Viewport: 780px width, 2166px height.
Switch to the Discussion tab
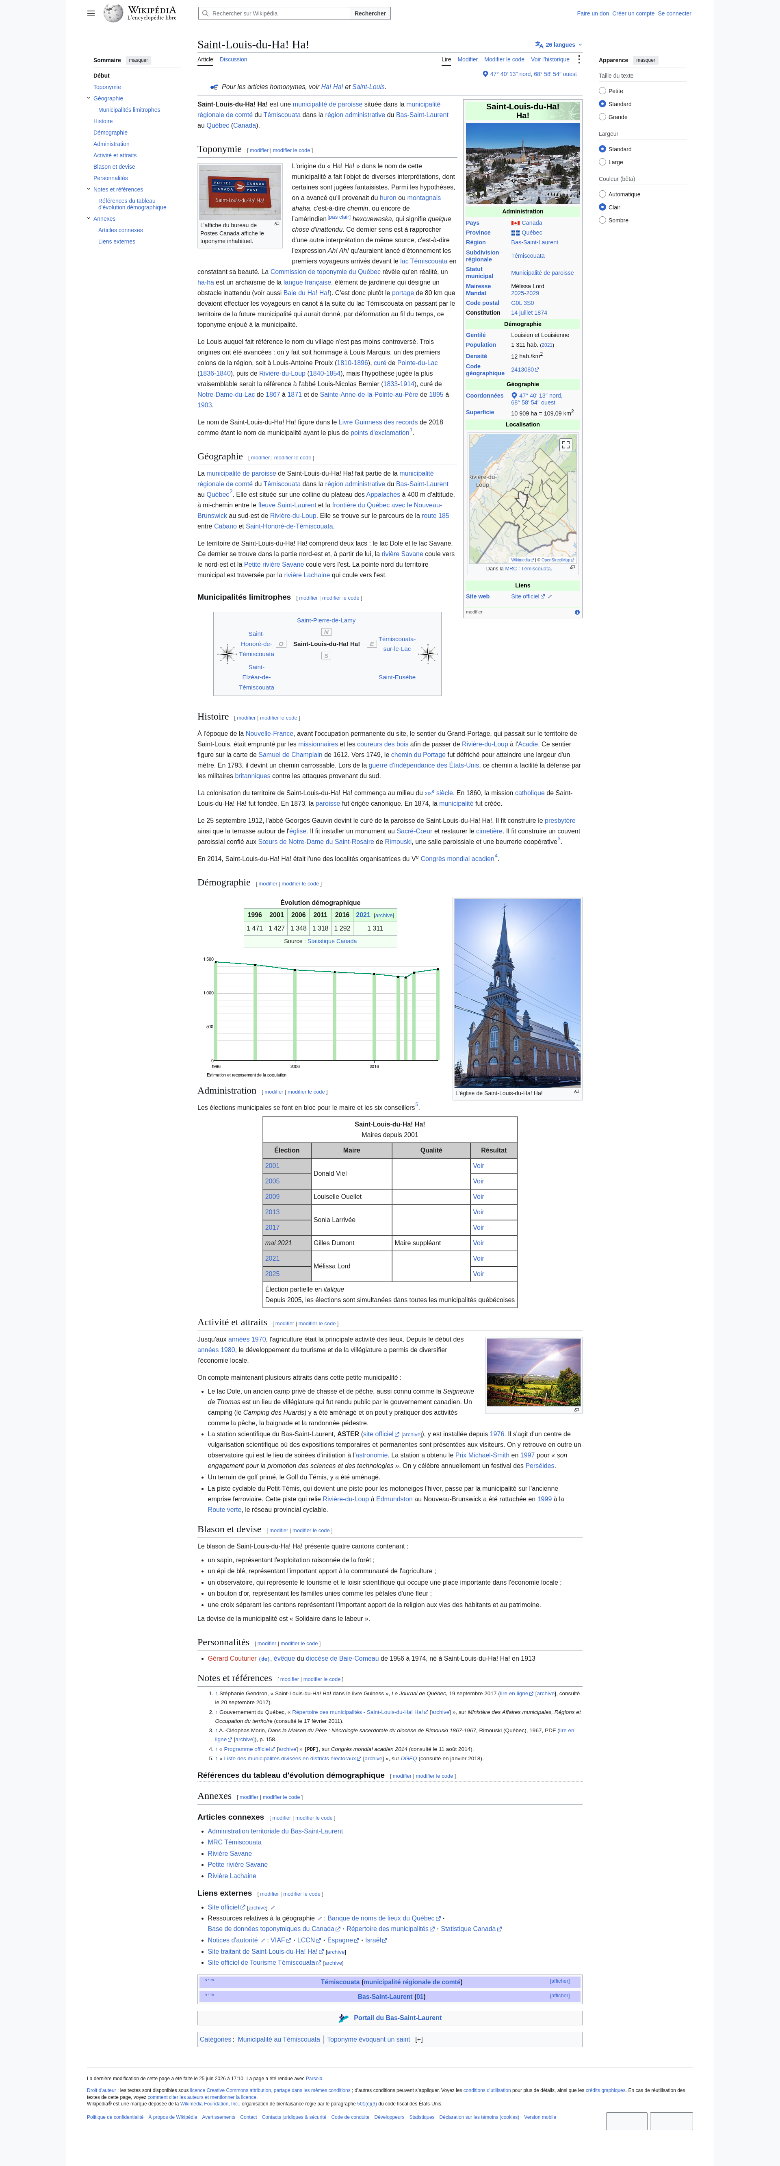point(234,60)
